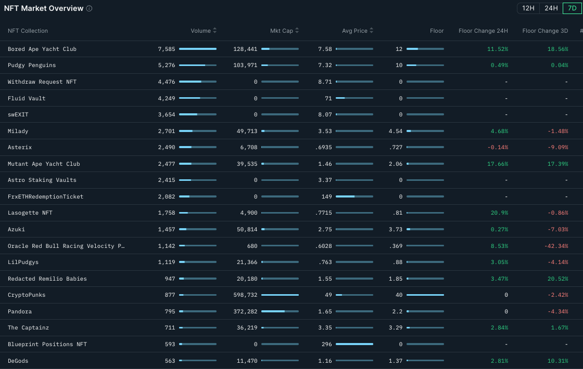Click CryptoPunks market cap value 598,732

coord(245,295)
